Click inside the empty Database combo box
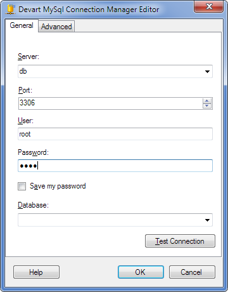The height and width of the screenshot is (292, 228). (x=111, y=220)
